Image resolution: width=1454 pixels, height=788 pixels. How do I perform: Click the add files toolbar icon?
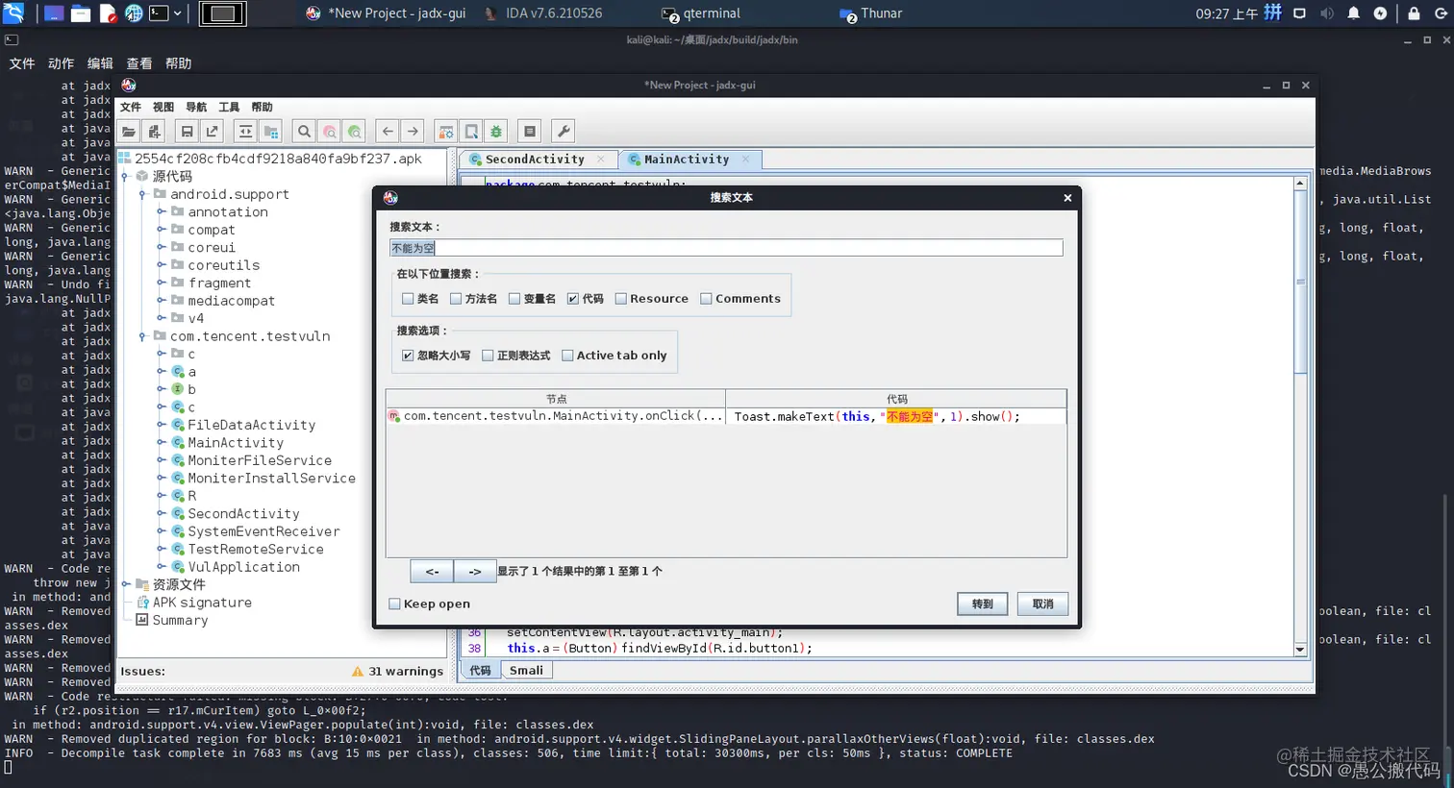pyautogui.click(x=154, y=132)
